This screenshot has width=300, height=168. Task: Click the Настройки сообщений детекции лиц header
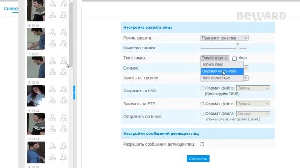point(198,133)
